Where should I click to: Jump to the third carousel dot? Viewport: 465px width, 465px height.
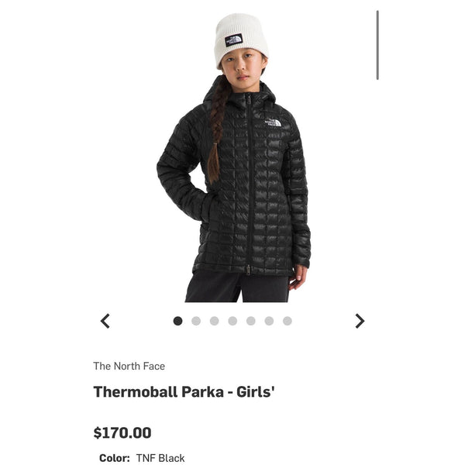pos(214,321)
